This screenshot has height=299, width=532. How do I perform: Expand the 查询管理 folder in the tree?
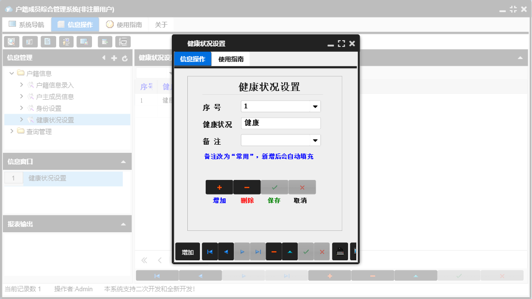[x=12, y=131]
